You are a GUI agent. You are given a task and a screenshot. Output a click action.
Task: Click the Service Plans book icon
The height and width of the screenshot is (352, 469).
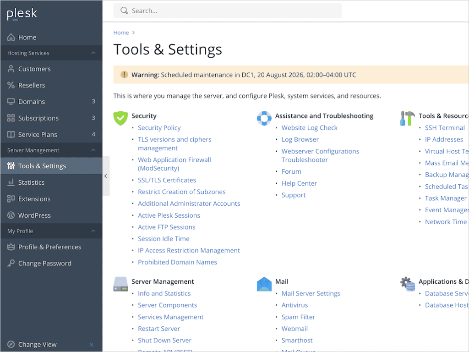pyautogui.click(x=11, y=134)
